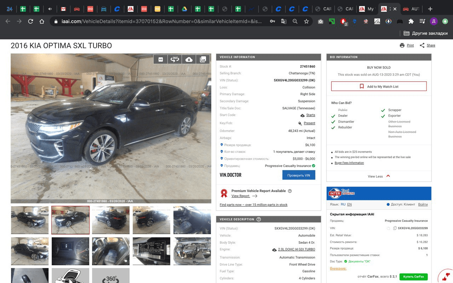Click the Progressive Casualty Insurance seller in Vehicle Information
This screenshot has width=453, height=283.
point(288,166)
